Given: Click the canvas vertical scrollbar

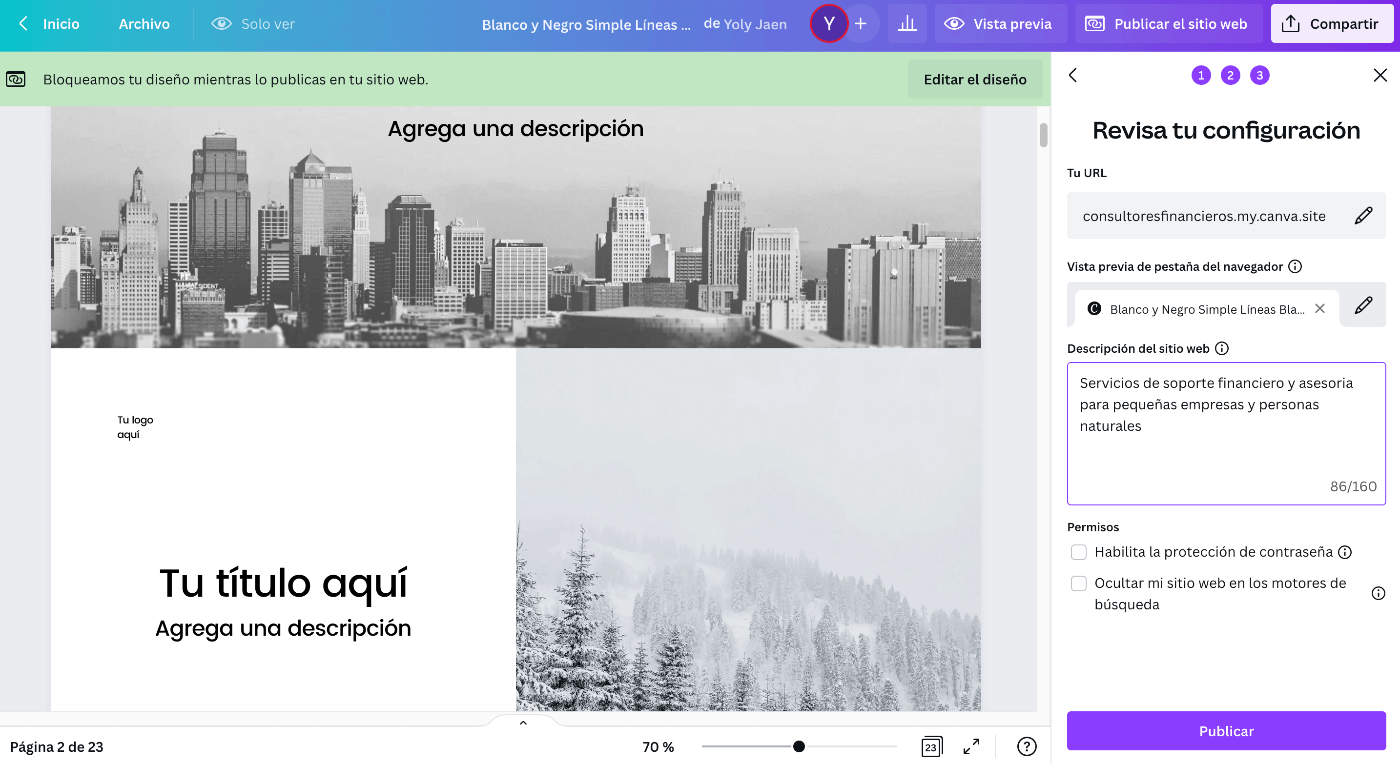Looking at the screenshot, I should [1044, 135].
